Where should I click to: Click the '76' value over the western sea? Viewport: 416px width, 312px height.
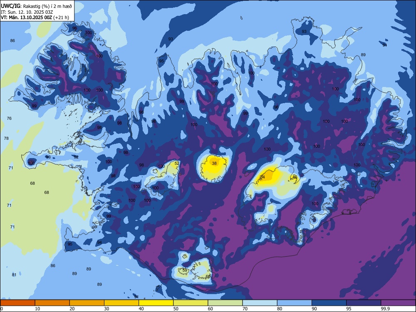click(x=9, y=118)
